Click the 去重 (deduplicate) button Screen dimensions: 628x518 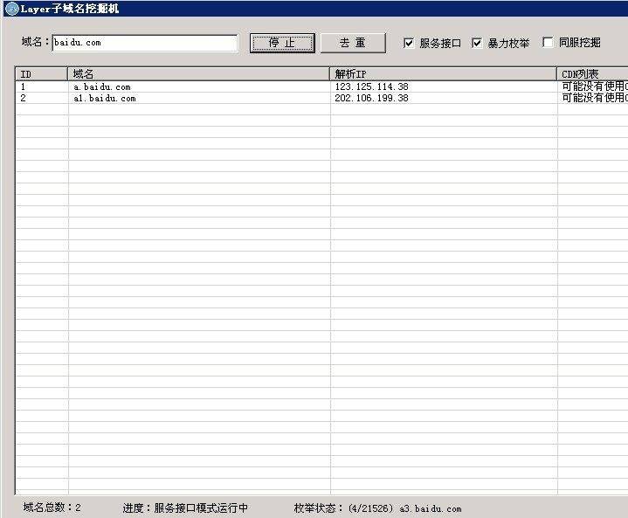353,43
